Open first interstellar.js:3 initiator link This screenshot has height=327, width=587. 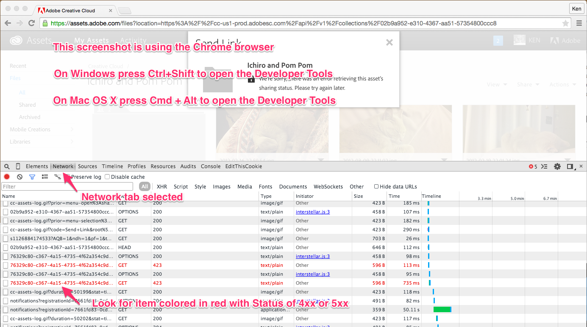coord(313,212)
